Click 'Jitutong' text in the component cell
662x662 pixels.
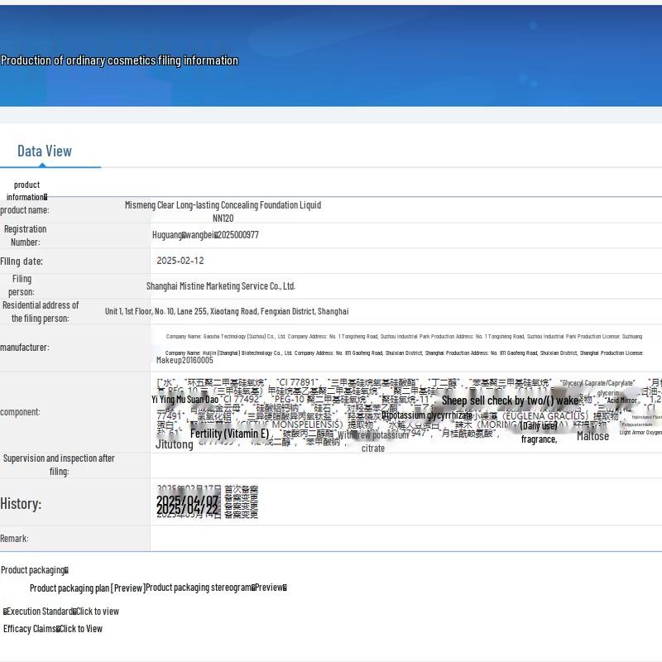[x=175, y=444]
